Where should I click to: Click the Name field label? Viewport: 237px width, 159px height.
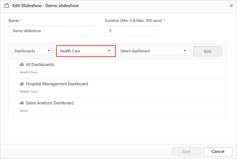point(14,20)
